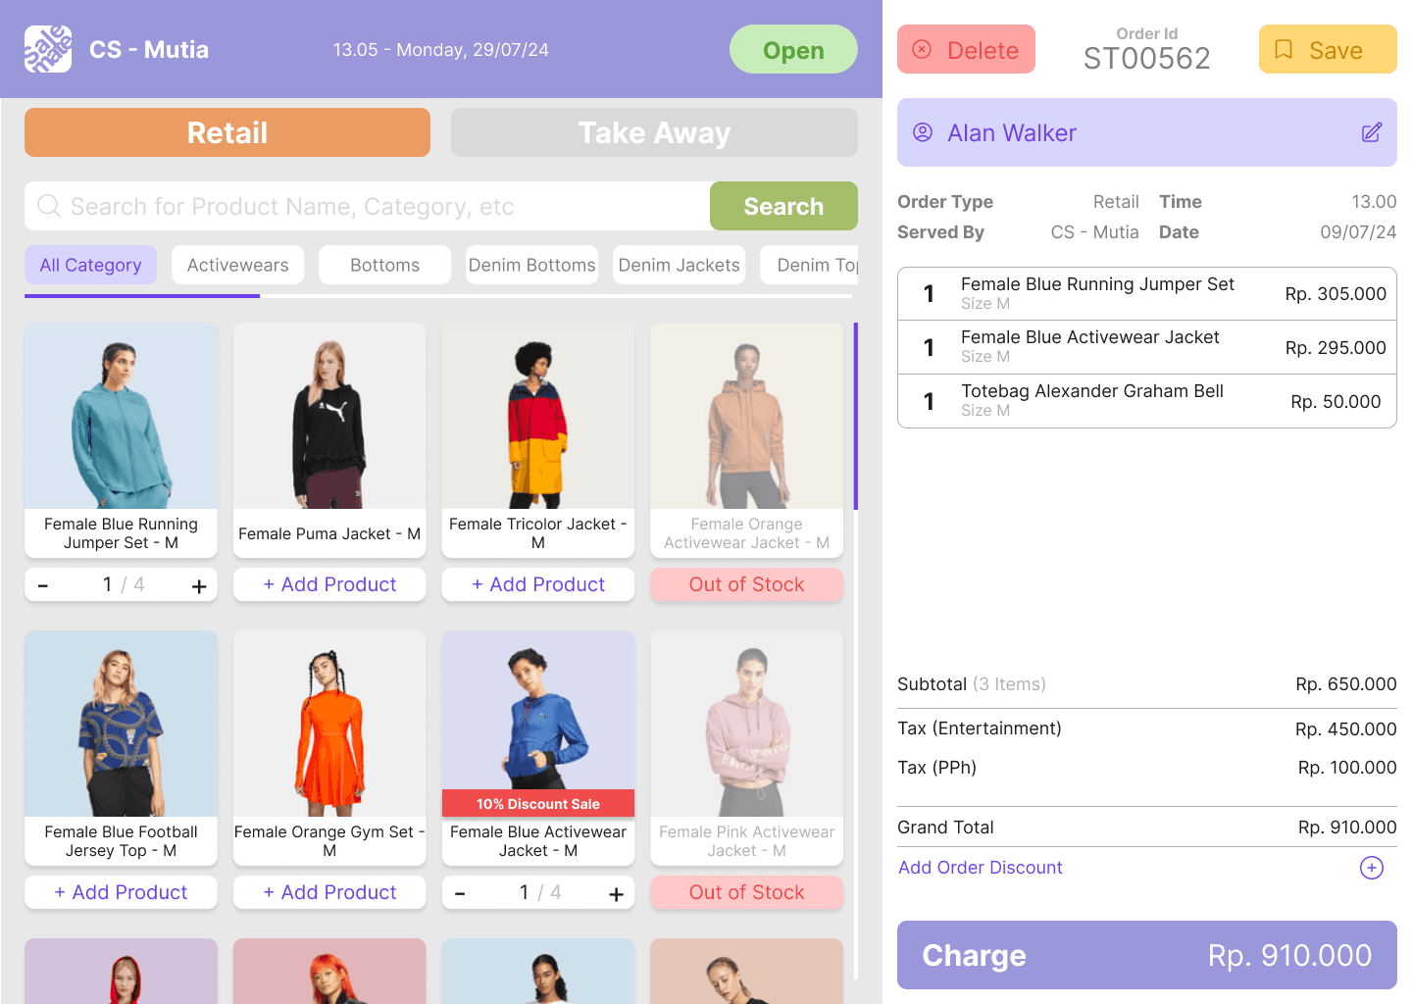Save the order ST00562

point(1327,50)
